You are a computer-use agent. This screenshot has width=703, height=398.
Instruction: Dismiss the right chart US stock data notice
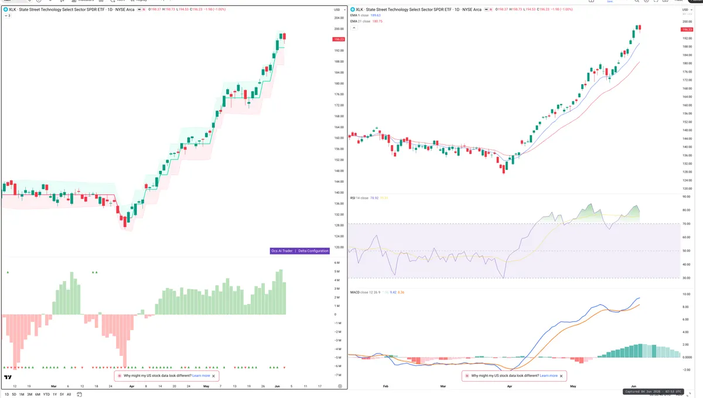562,376
